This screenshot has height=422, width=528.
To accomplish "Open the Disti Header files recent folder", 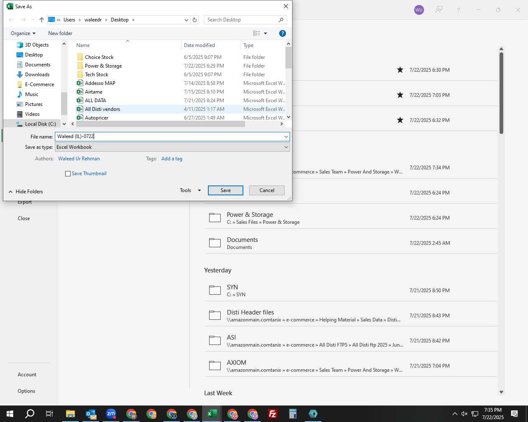I will 351,316.
